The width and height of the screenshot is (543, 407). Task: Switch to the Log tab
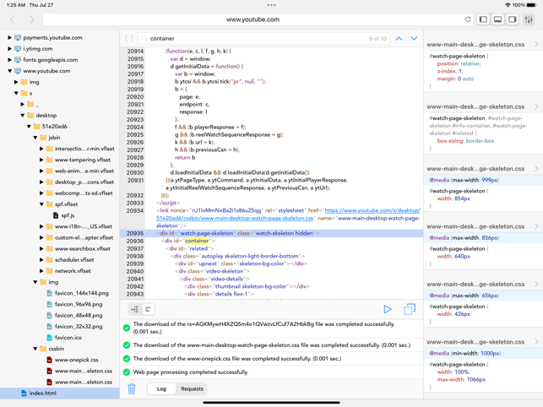(x=162, y=388)
